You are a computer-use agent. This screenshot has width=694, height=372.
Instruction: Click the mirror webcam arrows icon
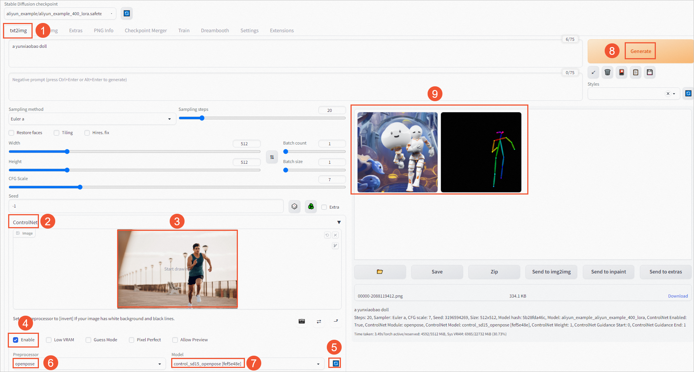319,321
